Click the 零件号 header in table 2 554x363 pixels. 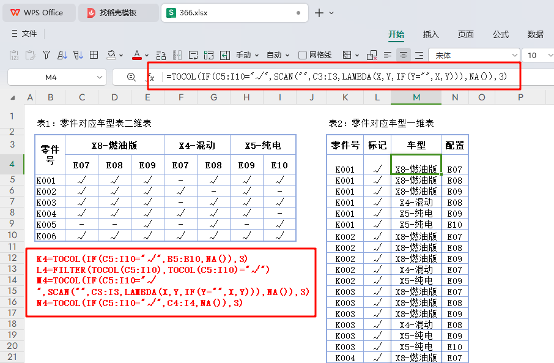345,145
